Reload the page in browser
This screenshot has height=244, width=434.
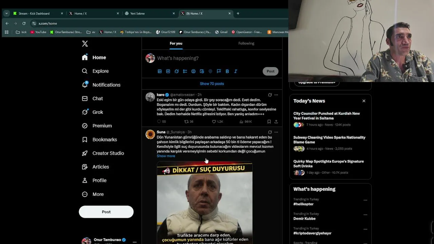coord(24,23)
